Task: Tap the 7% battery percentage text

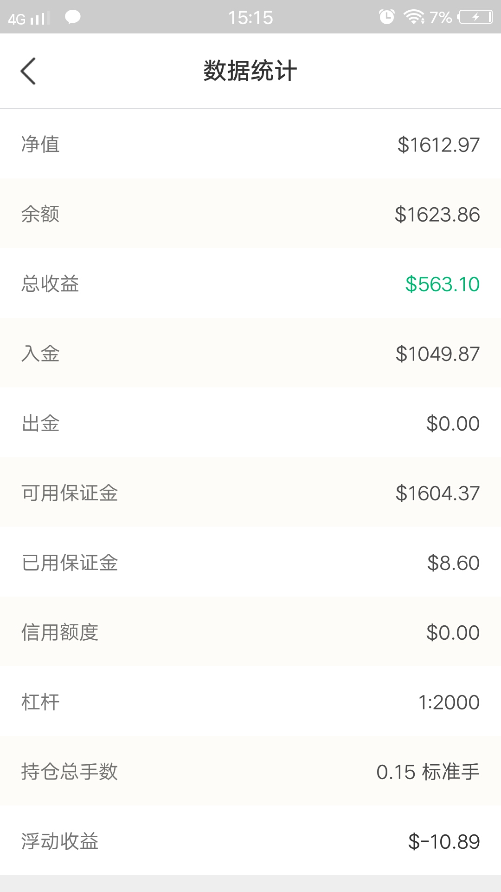Action: (441, 17)
